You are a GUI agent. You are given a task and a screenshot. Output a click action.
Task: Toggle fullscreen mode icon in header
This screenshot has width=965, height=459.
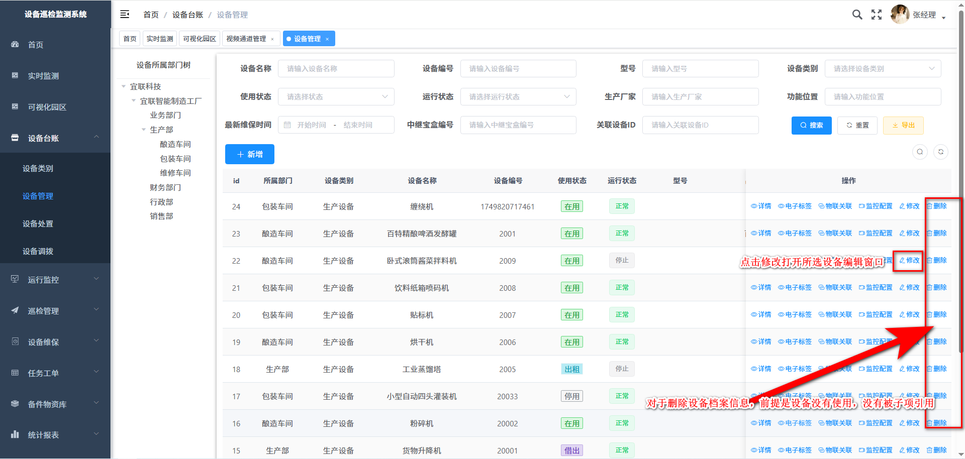(x=877, y=15)
